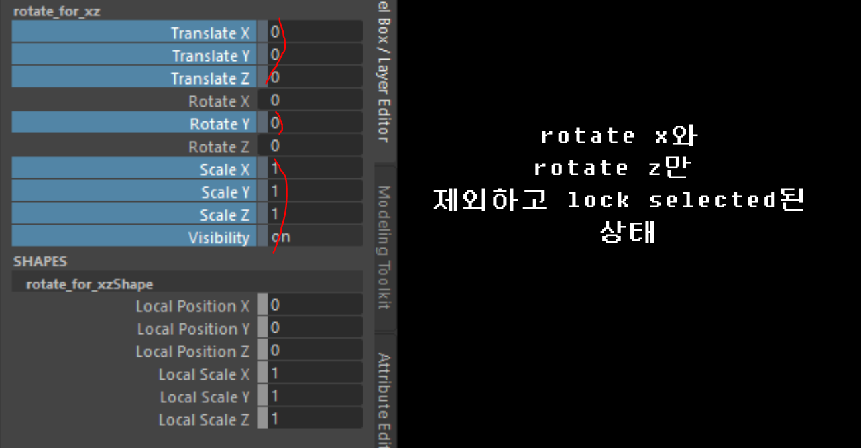Select the Local Scale X label
The height and width of the screenshot is (448, 861).
[x=204, y=375]
